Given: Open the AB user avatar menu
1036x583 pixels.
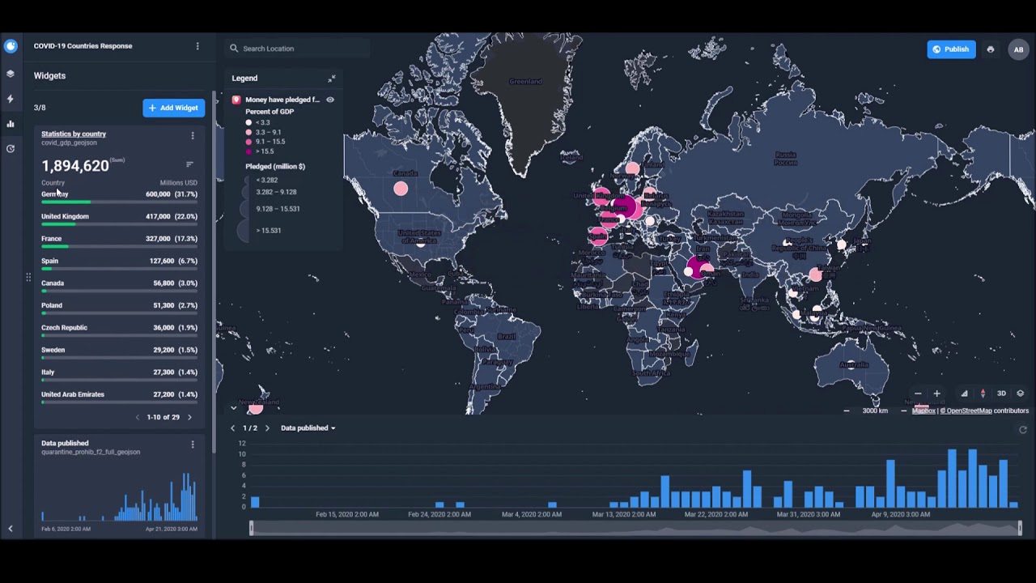Looking at the screenshot, I should tap(1018, 49).
